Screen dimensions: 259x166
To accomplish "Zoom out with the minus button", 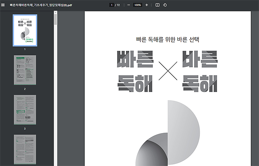I will (129, 5).
